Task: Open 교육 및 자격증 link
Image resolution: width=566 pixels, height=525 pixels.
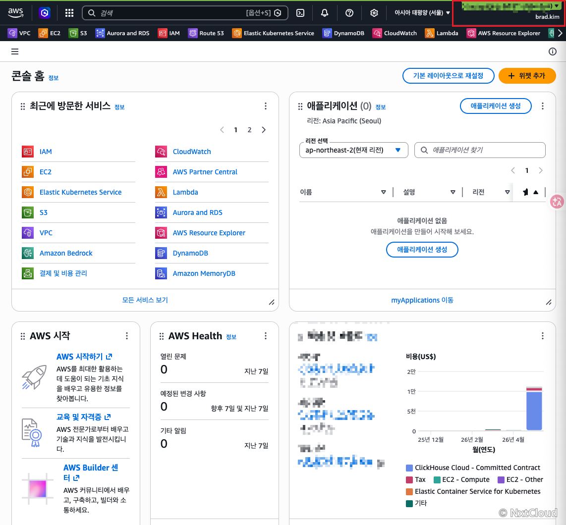Action: click(83, 417)
